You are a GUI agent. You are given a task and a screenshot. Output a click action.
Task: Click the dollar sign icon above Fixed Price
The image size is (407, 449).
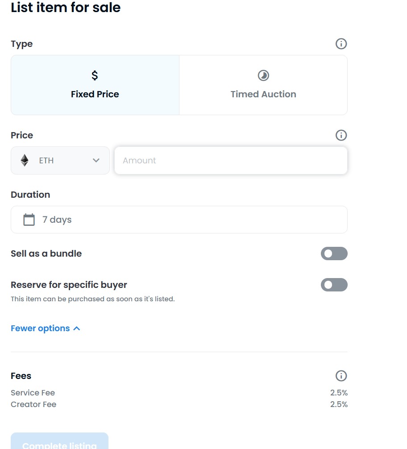(95, 75)
